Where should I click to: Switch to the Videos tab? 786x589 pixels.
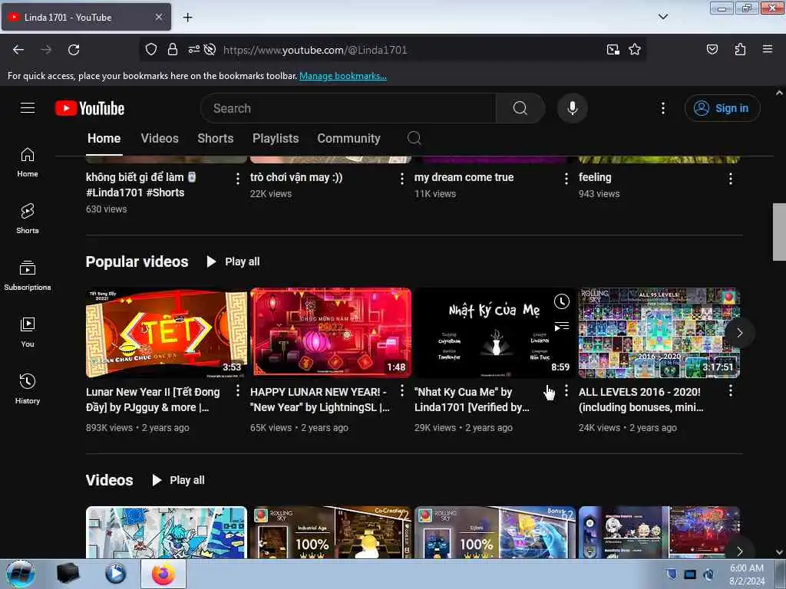point(160,139)
